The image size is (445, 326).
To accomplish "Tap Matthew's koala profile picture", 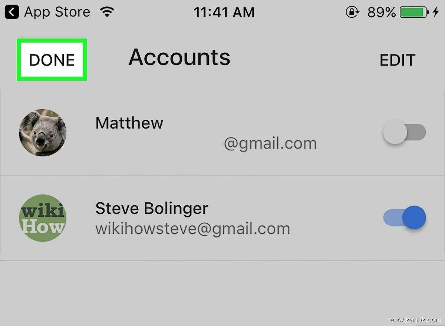I will point(43,133).
